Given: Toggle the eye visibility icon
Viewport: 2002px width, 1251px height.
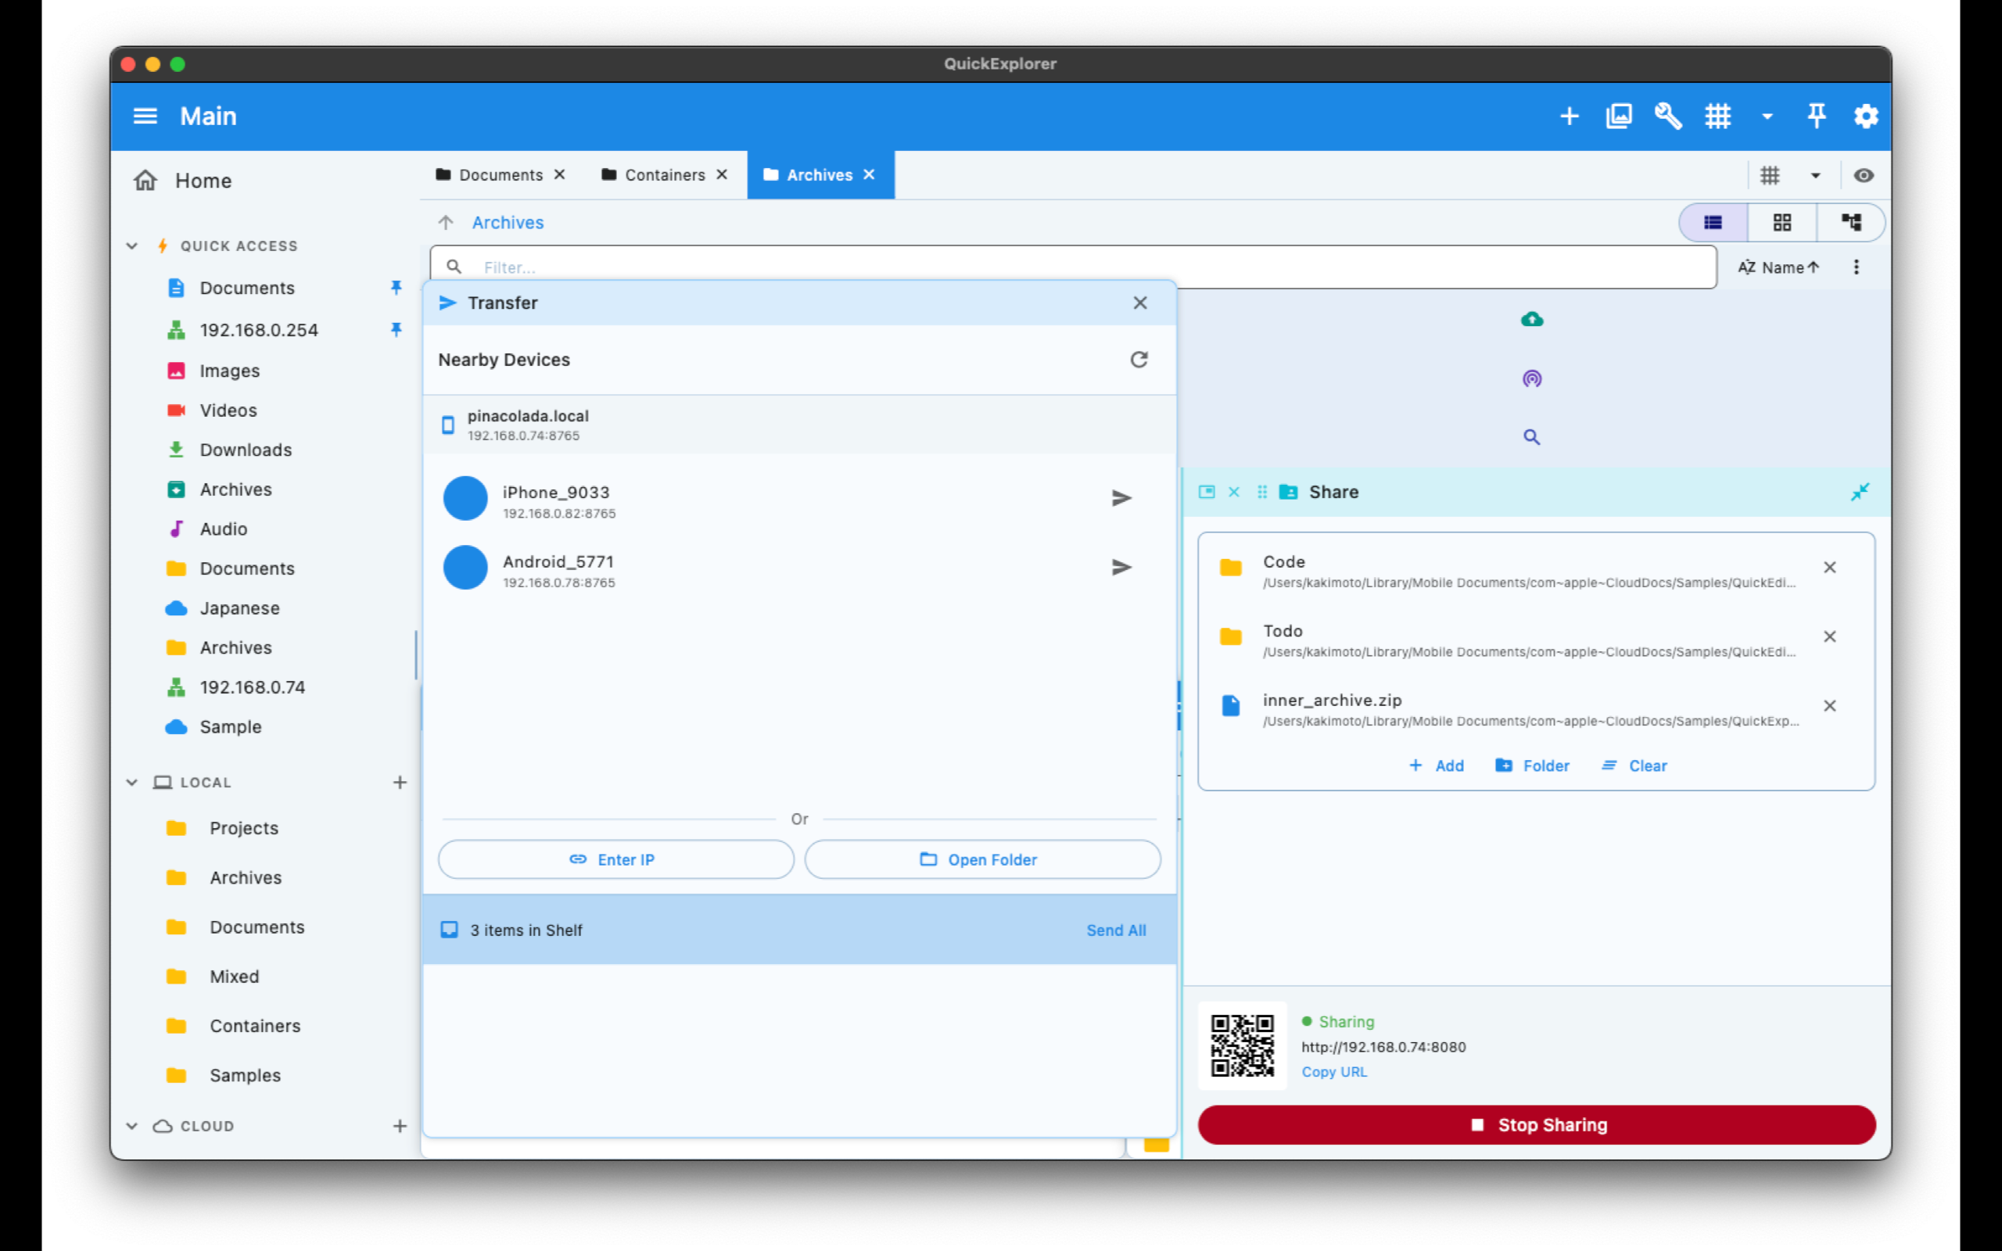Looking at the screenshot, I should [1863, 175].
